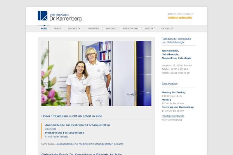Open the THERAPIEN menu item
The height and width of the screenshot is (155, 233).
(x=93, y=28)
